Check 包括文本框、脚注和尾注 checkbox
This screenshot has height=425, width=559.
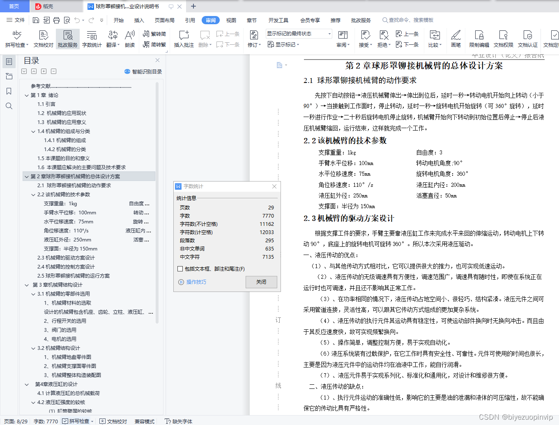click(180, 269)
